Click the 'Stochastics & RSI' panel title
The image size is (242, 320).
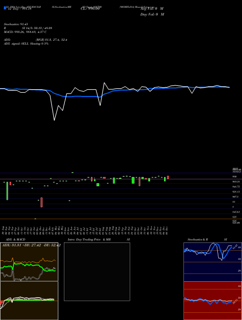click(x=207, y=240)
